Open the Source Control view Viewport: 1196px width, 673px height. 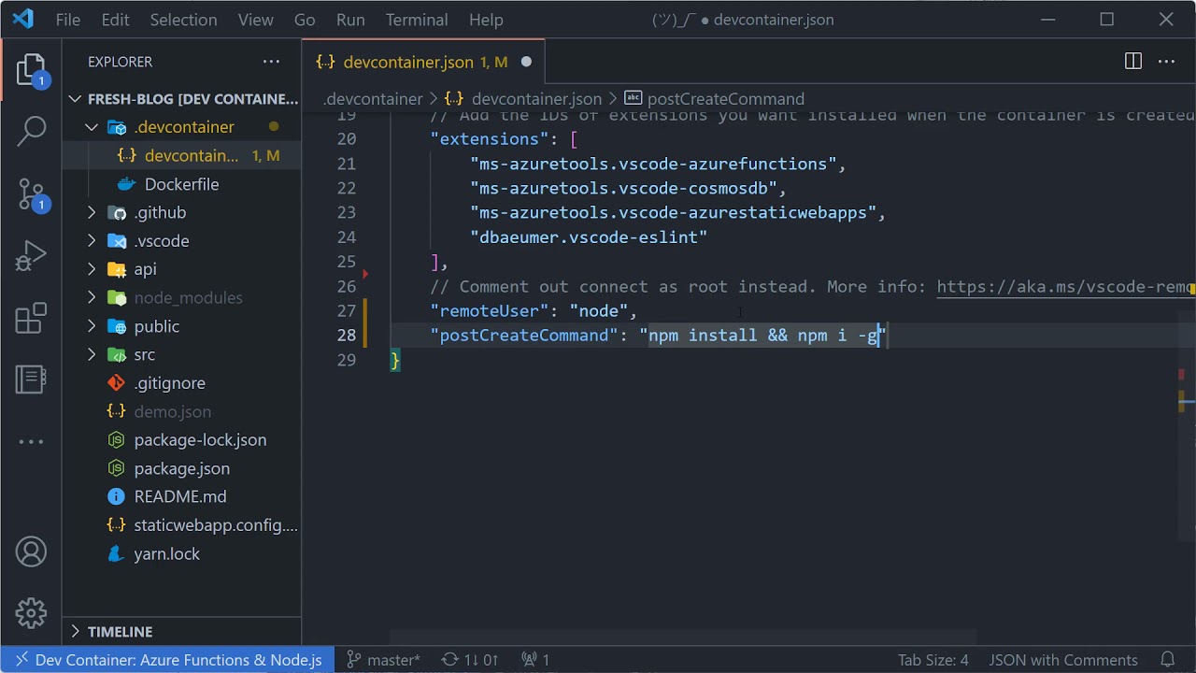(31, 193)
